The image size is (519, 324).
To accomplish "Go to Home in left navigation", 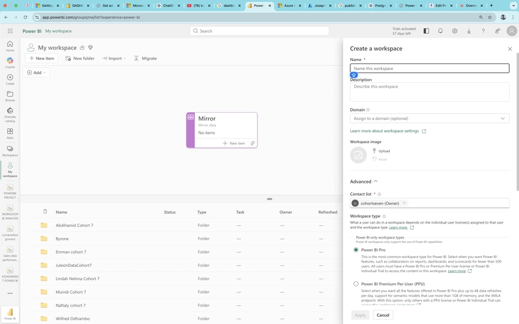I will click(x=10, y=46).
